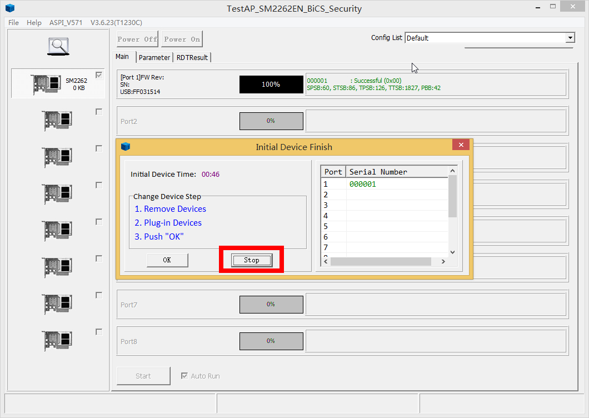This screenshot has height=418, width=589.
Task: Enable the second port checkbox
Action: coord(99,112)
